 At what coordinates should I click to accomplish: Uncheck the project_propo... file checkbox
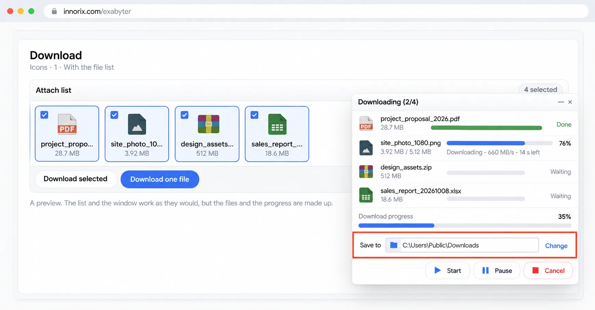tap(45, 115)
